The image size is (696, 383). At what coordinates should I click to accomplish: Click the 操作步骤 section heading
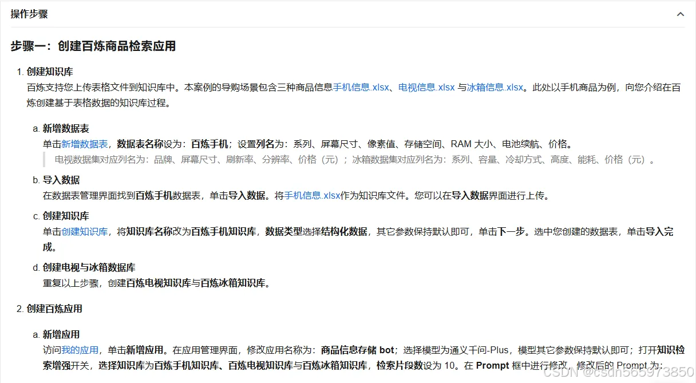click(x=28, y=14)
